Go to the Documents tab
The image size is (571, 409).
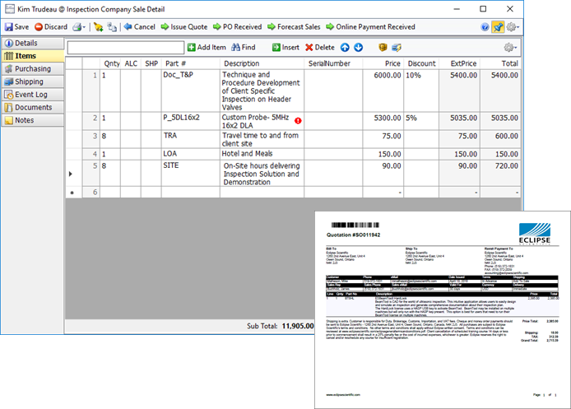[33, 108]
